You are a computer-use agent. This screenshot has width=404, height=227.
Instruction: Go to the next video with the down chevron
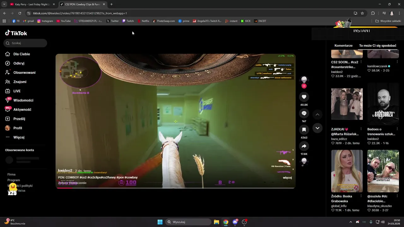(318, 128)
